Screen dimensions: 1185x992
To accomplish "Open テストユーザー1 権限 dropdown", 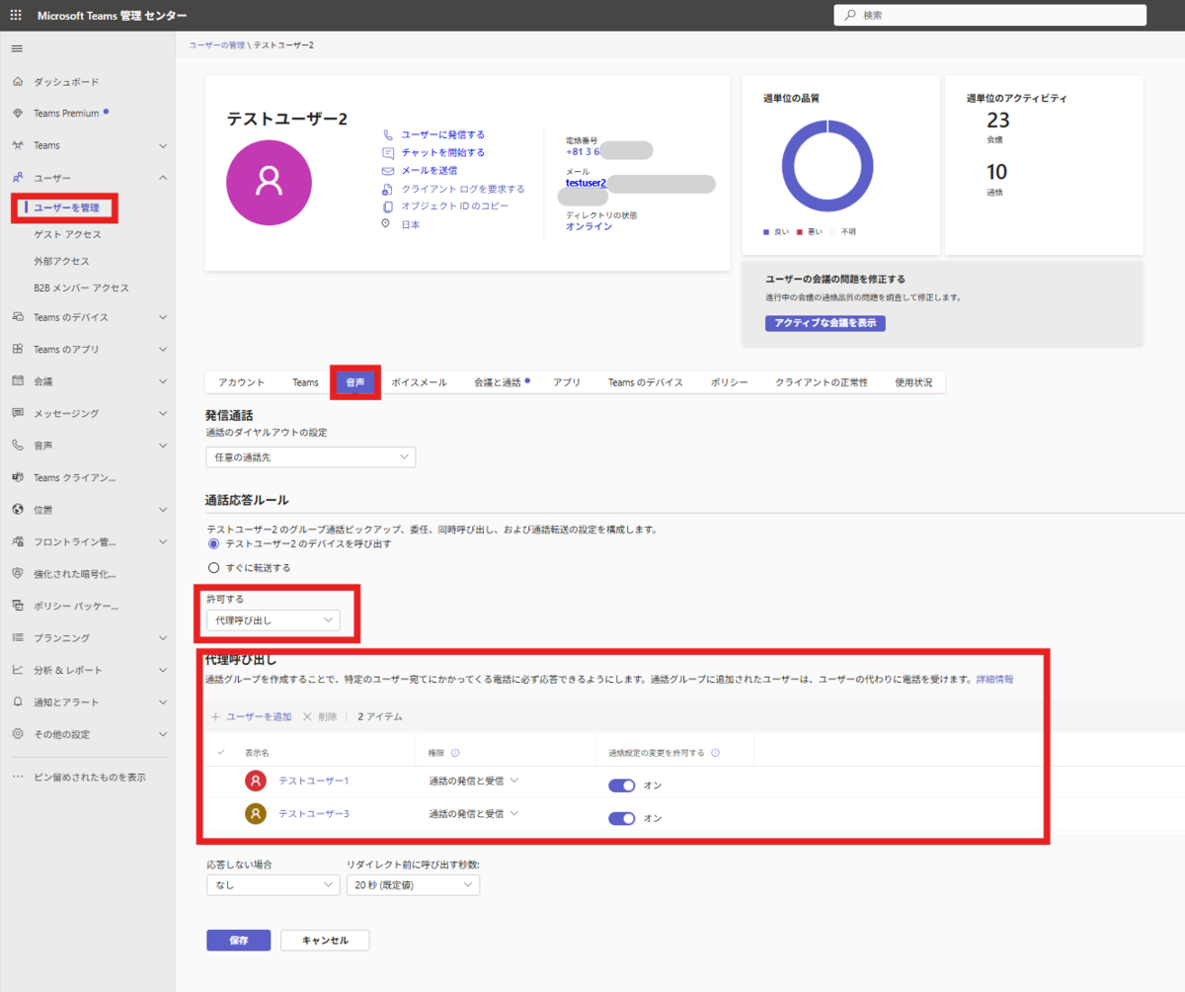I will (473, 781).
